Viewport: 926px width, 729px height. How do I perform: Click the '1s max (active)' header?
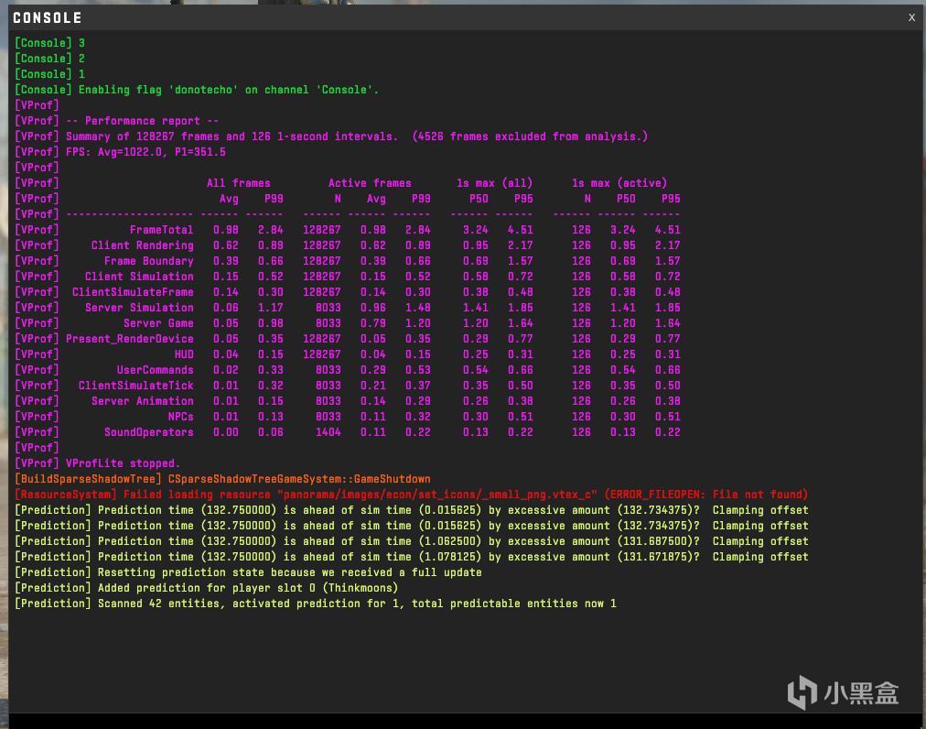tap(619, 183)
